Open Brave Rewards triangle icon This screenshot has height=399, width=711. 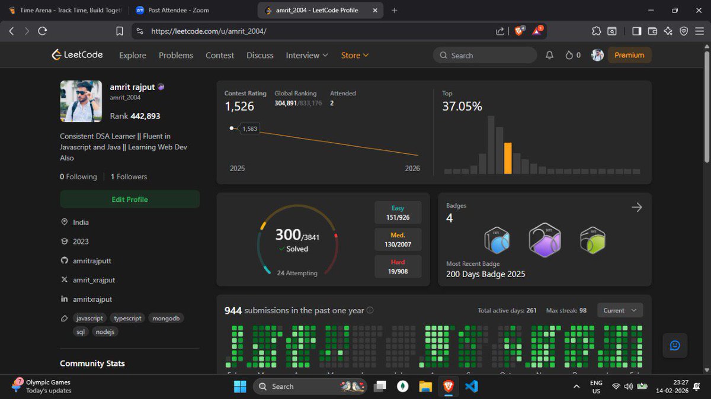(537, 31)
